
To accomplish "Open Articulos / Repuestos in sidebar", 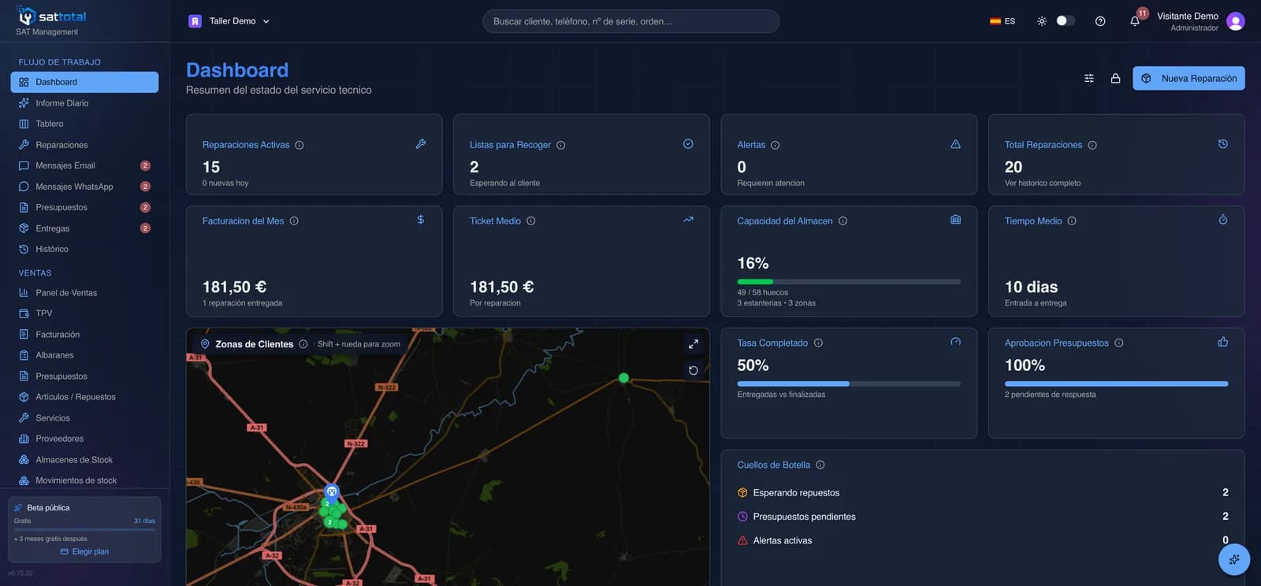I will tap(84, 397).
